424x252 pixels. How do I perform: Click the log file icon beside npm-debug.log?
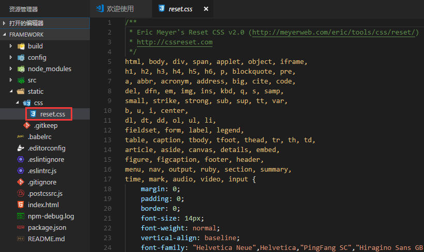[21, 216]
